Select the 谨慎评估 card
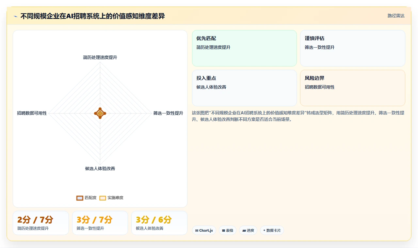This screenshot has width=418, height=248. coord(353,48)
